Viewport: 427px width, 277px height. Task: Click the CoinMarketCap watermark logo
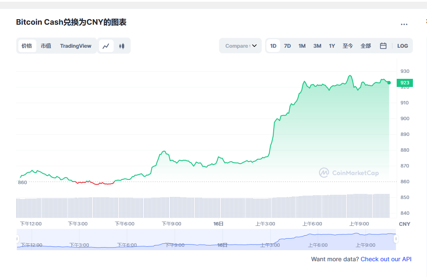click(349, 173)
